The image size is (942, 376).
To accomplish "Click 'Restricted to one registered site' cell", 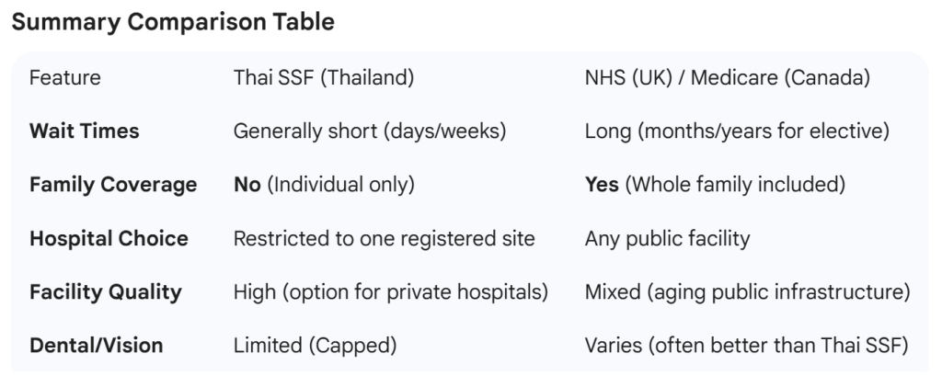I will click(x=384, y=238).
